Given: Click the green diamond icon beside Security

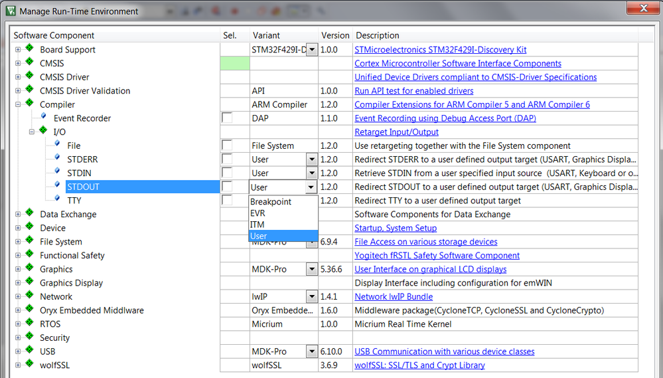Looking at the screenshot, I should click(x=30, y=336).
